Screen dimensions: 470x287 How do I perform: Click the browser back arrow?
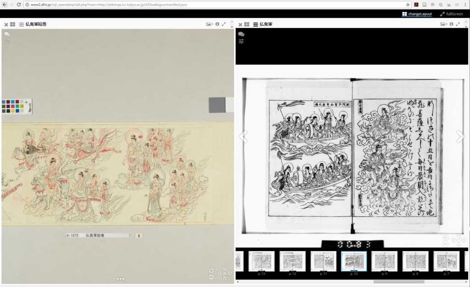pos(5,5)
